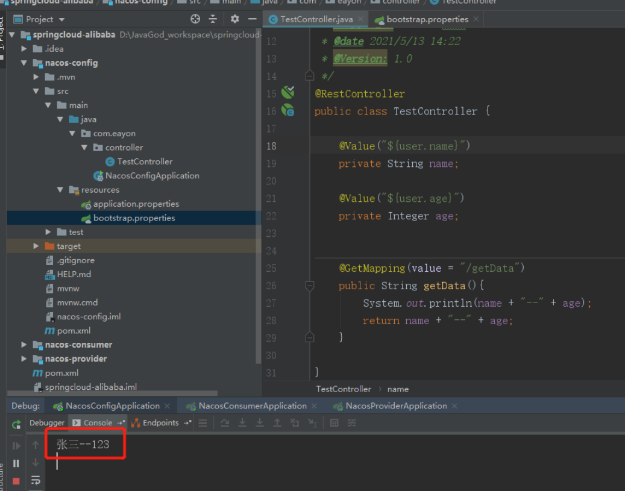Expand the target folder
The image size is (625, 491).
36,246
